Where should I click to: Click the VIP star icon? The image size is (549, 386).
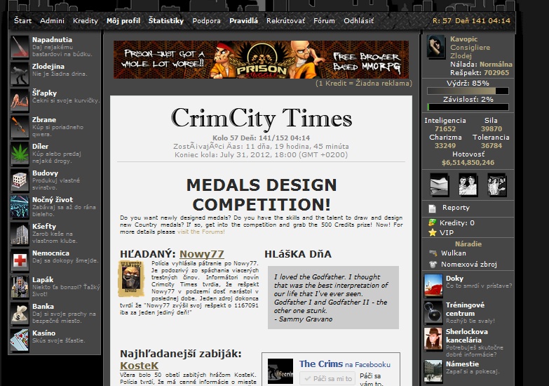(433, 232)
